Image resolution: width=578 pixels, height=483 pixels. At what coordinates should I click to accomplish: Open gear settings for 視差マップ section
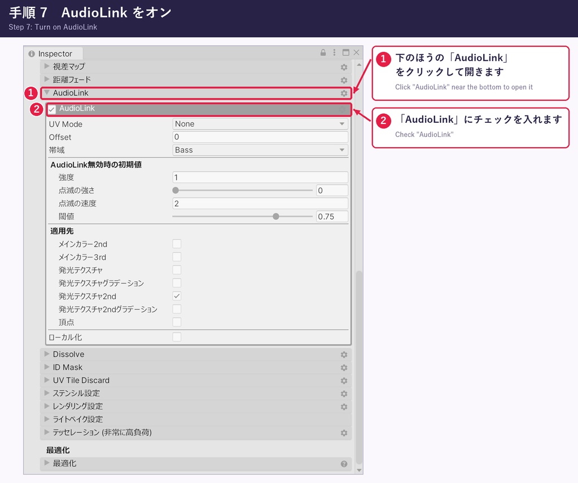(344, 67)
